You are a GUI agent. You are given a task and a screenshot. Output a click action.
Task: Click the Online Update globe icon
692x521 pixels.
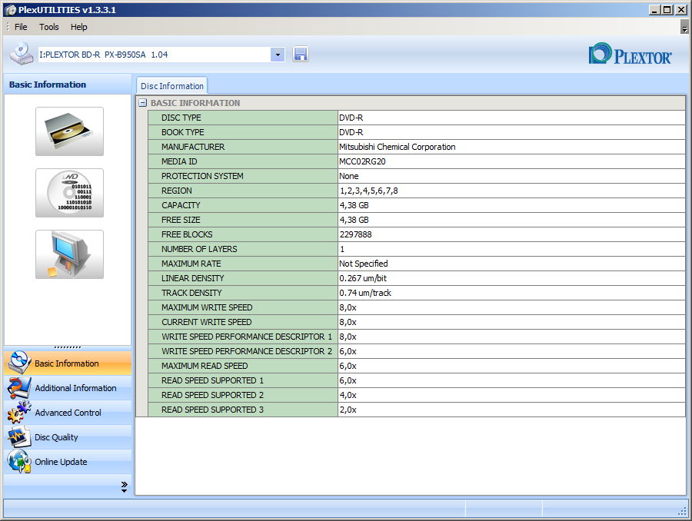[19, 461]
